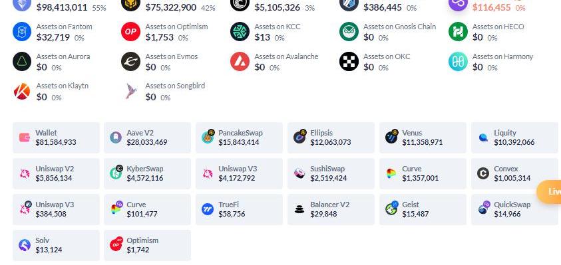Click the Fantom chain icon
This screenshot has height=265, width=561.
tap(22, 31)
